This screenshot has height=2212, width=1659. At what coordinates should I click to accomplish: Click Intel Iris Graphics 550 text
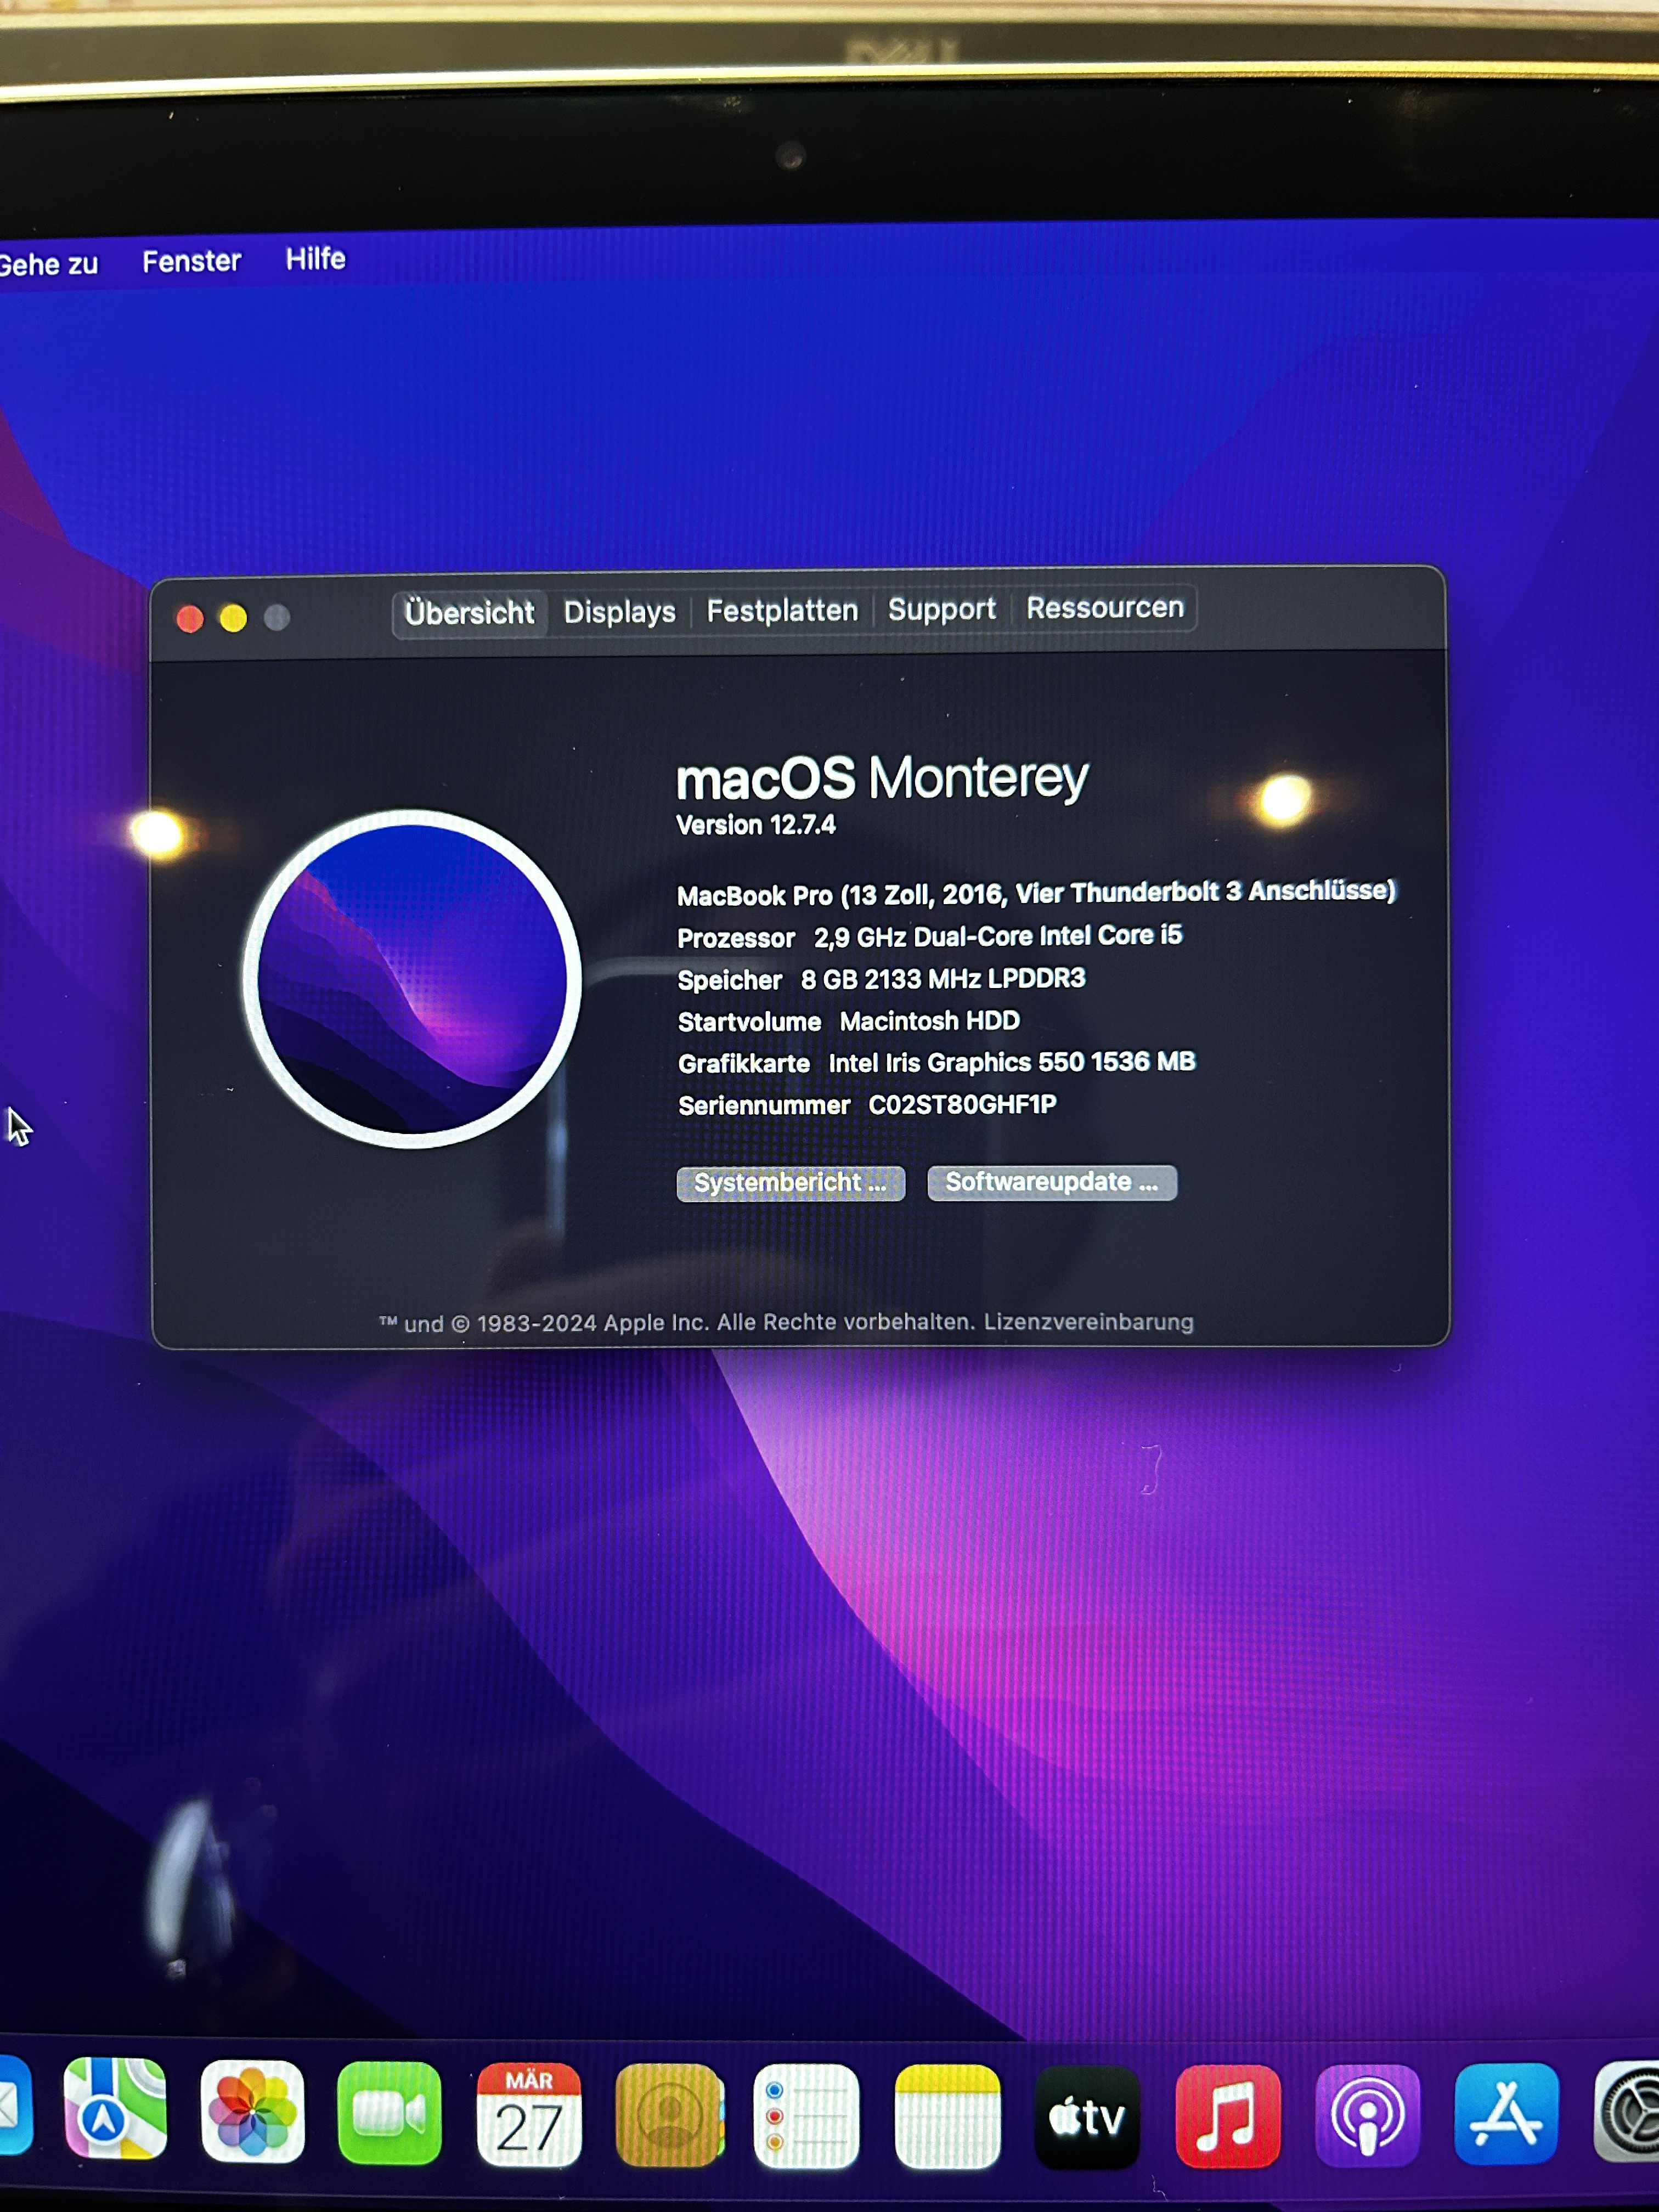click(x=1011, y=1062)
